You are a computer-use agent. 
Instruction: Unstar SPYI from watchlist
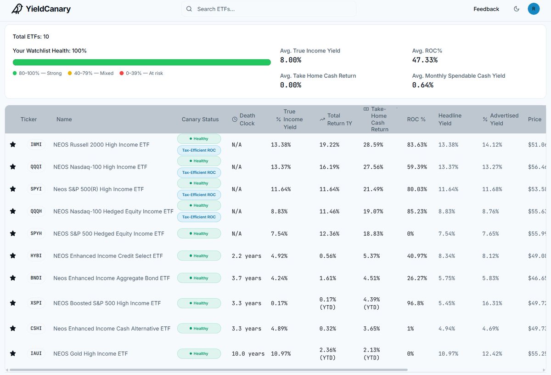(x=13, y=189)
